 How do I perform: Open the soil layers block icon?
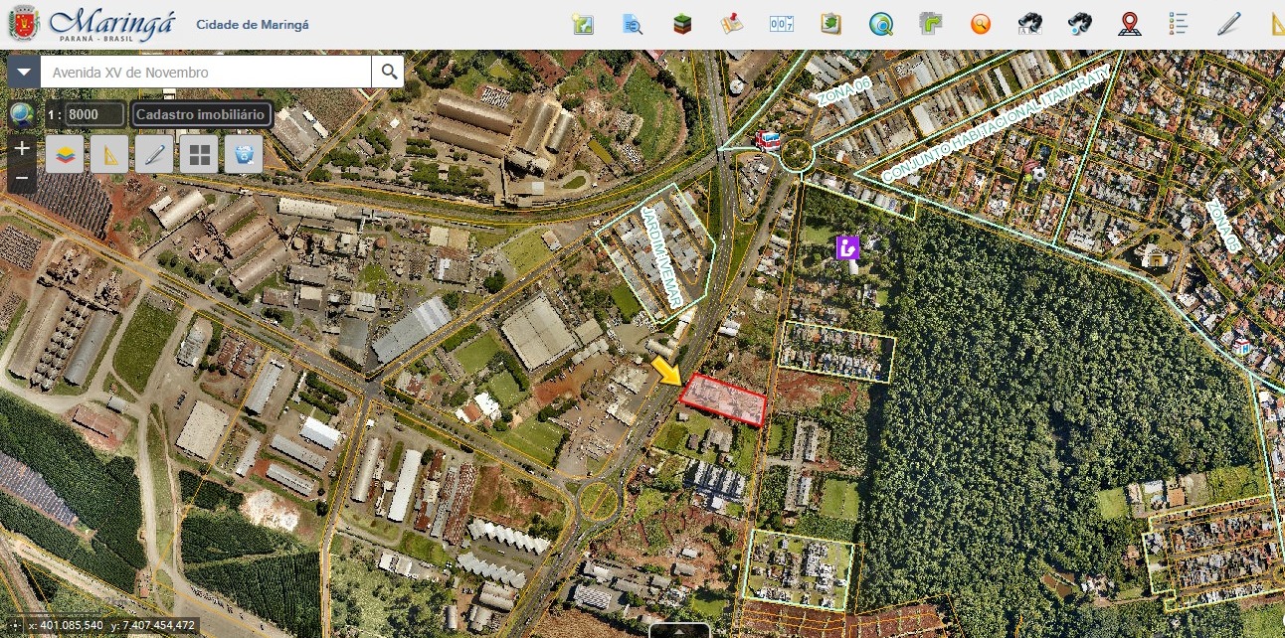(x=682, y=23)
